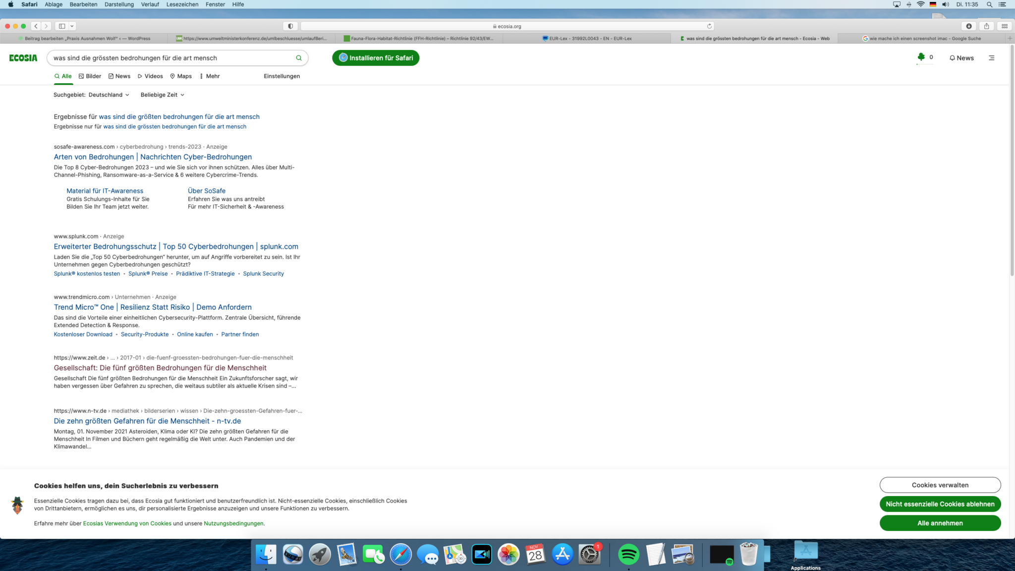Open the splunk.com Erweiterter Bedrohungsschutz result
Screen dimensions: 1015x571
(x=176, y=247)
